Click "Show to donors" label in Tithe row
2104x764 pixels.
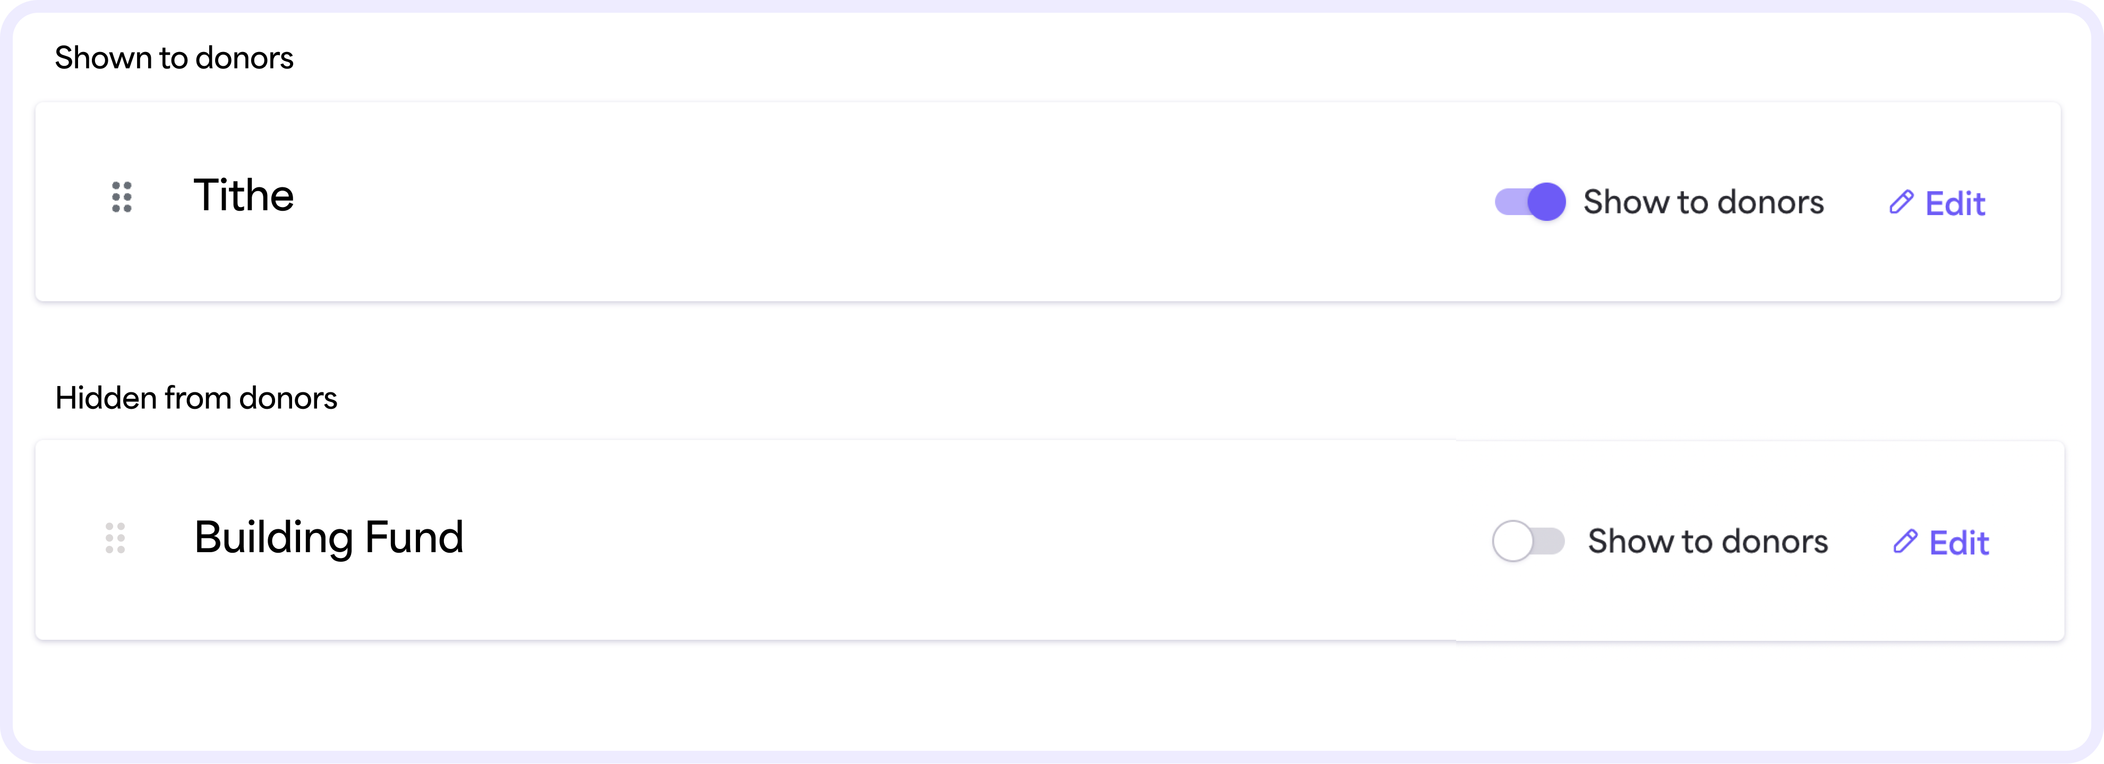[1703, 202]
